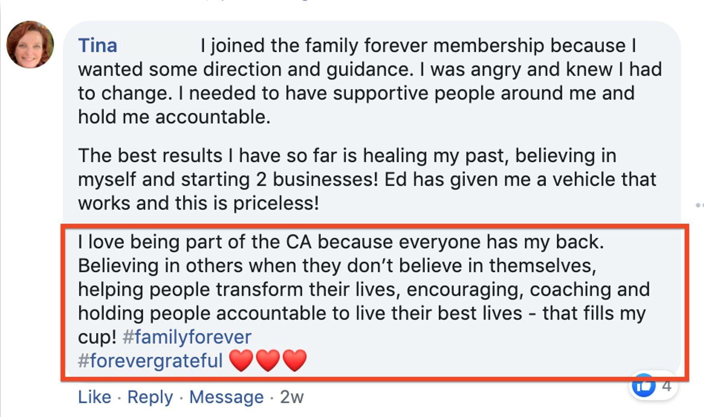Click the text 'hold me accountable.'
The width and height of the screenshot is (704, 417).
(x=174, y=117)
